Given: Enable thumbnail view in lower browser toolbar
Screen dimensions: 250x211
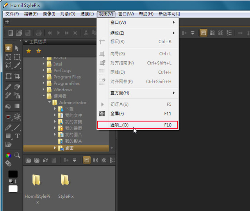Looking at the screenshot, I should tap(87, 160).
